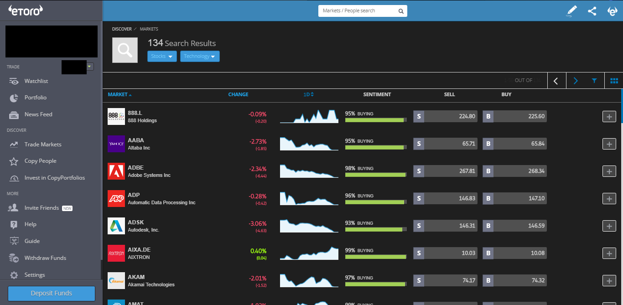Click the Invite Friends people icon

click(x=13, y=208)
